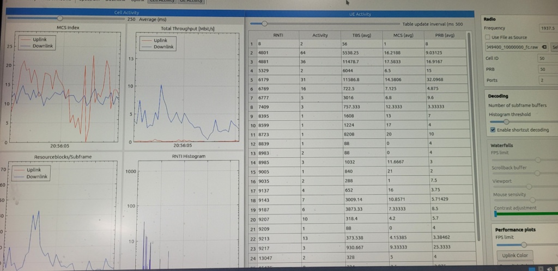This screenshot has width=558, height=271.
Task: Click the Frequency input field
Action: click(x=548, y=28)
